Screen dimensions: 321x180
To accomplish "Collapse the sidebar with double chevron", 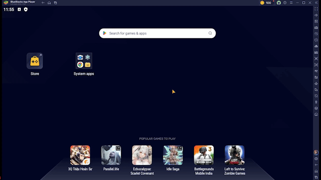I will point(316,3).
